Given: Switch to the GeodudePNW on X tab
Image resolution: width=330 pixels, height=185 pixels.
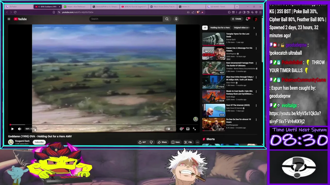Looking at the screenshot, I should 105,7.
